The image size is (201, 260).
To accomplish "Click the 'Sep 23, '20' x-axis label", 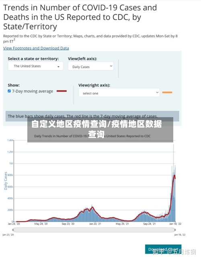I will tap(68, 224).
